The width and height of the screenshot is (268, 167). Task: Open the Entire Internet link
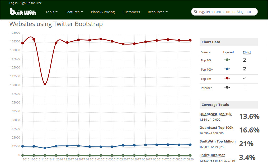212,155
